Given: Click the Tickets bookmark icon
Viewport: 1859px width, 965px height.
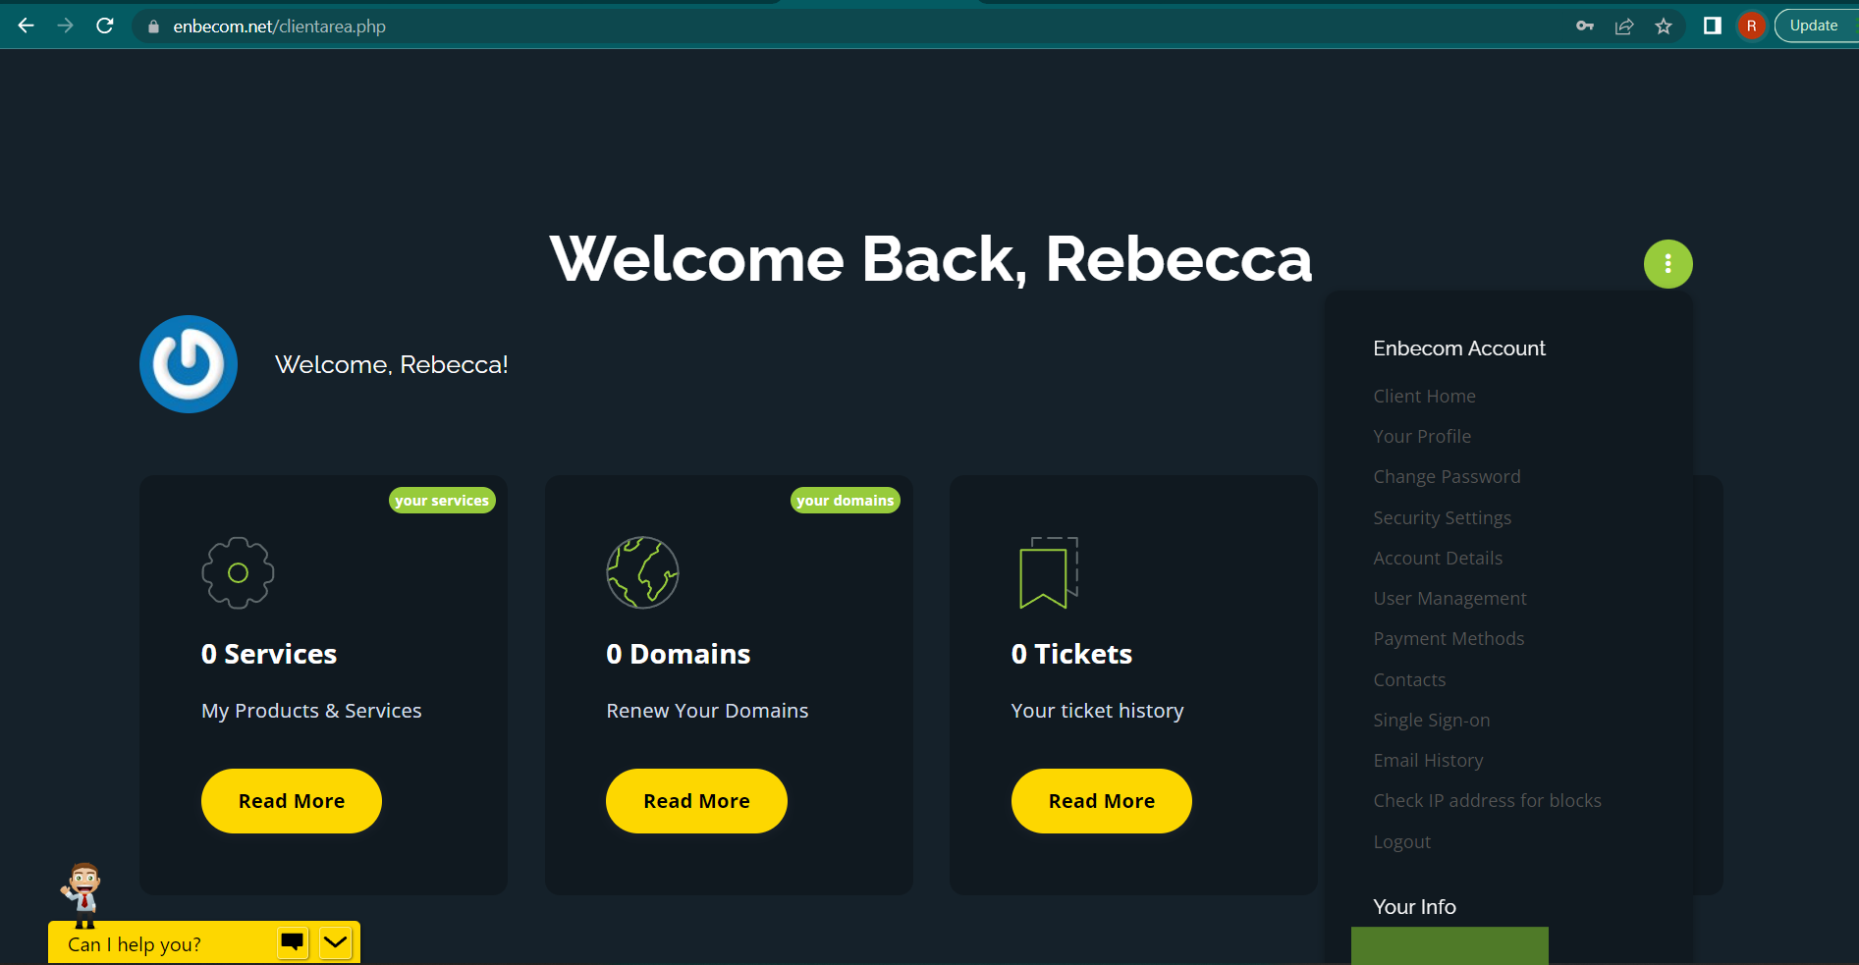Looking at the screenshot, I should pos(1048,572).
